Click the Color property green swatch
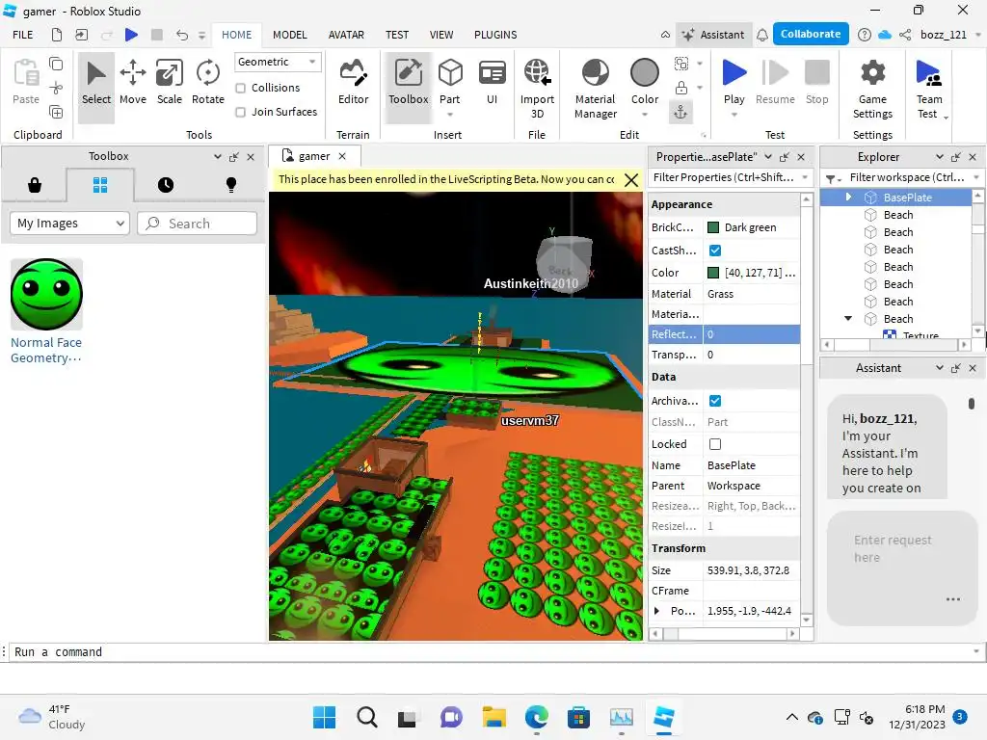Viewport: 987px width, 740px height. point(713,273)
